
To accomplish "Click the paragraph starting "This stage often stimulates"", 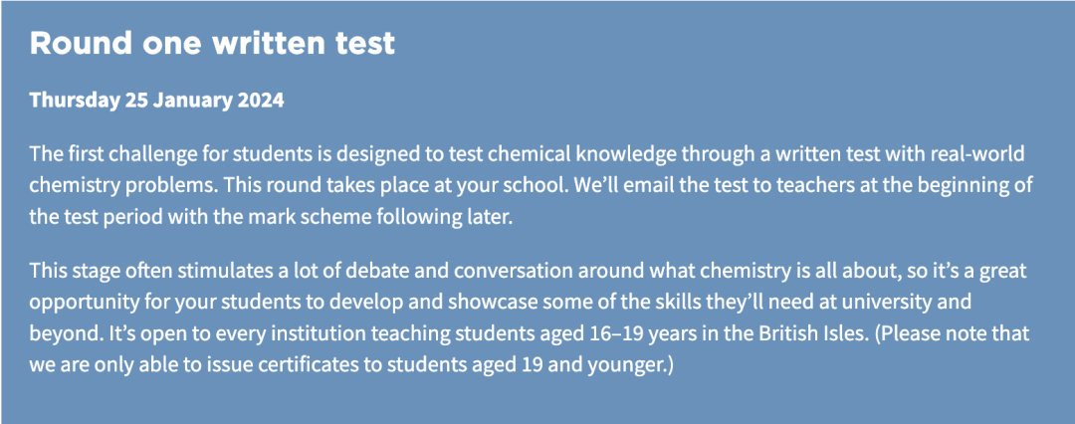I will click(530, 317).
